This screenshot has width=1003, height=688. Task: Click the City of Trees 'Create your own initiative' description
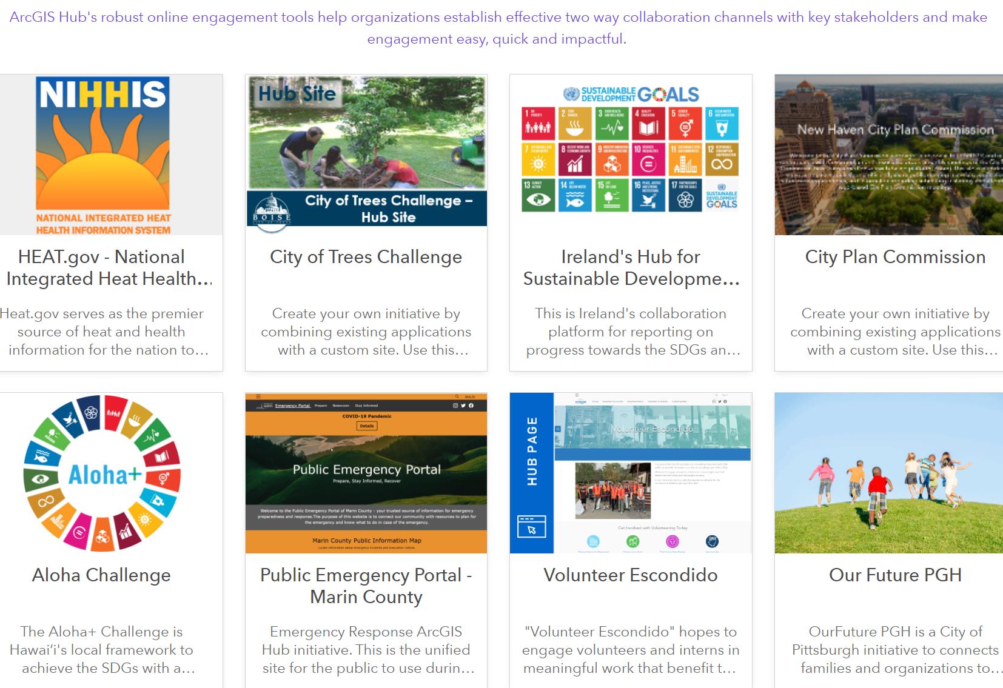[x=366, y=332]
